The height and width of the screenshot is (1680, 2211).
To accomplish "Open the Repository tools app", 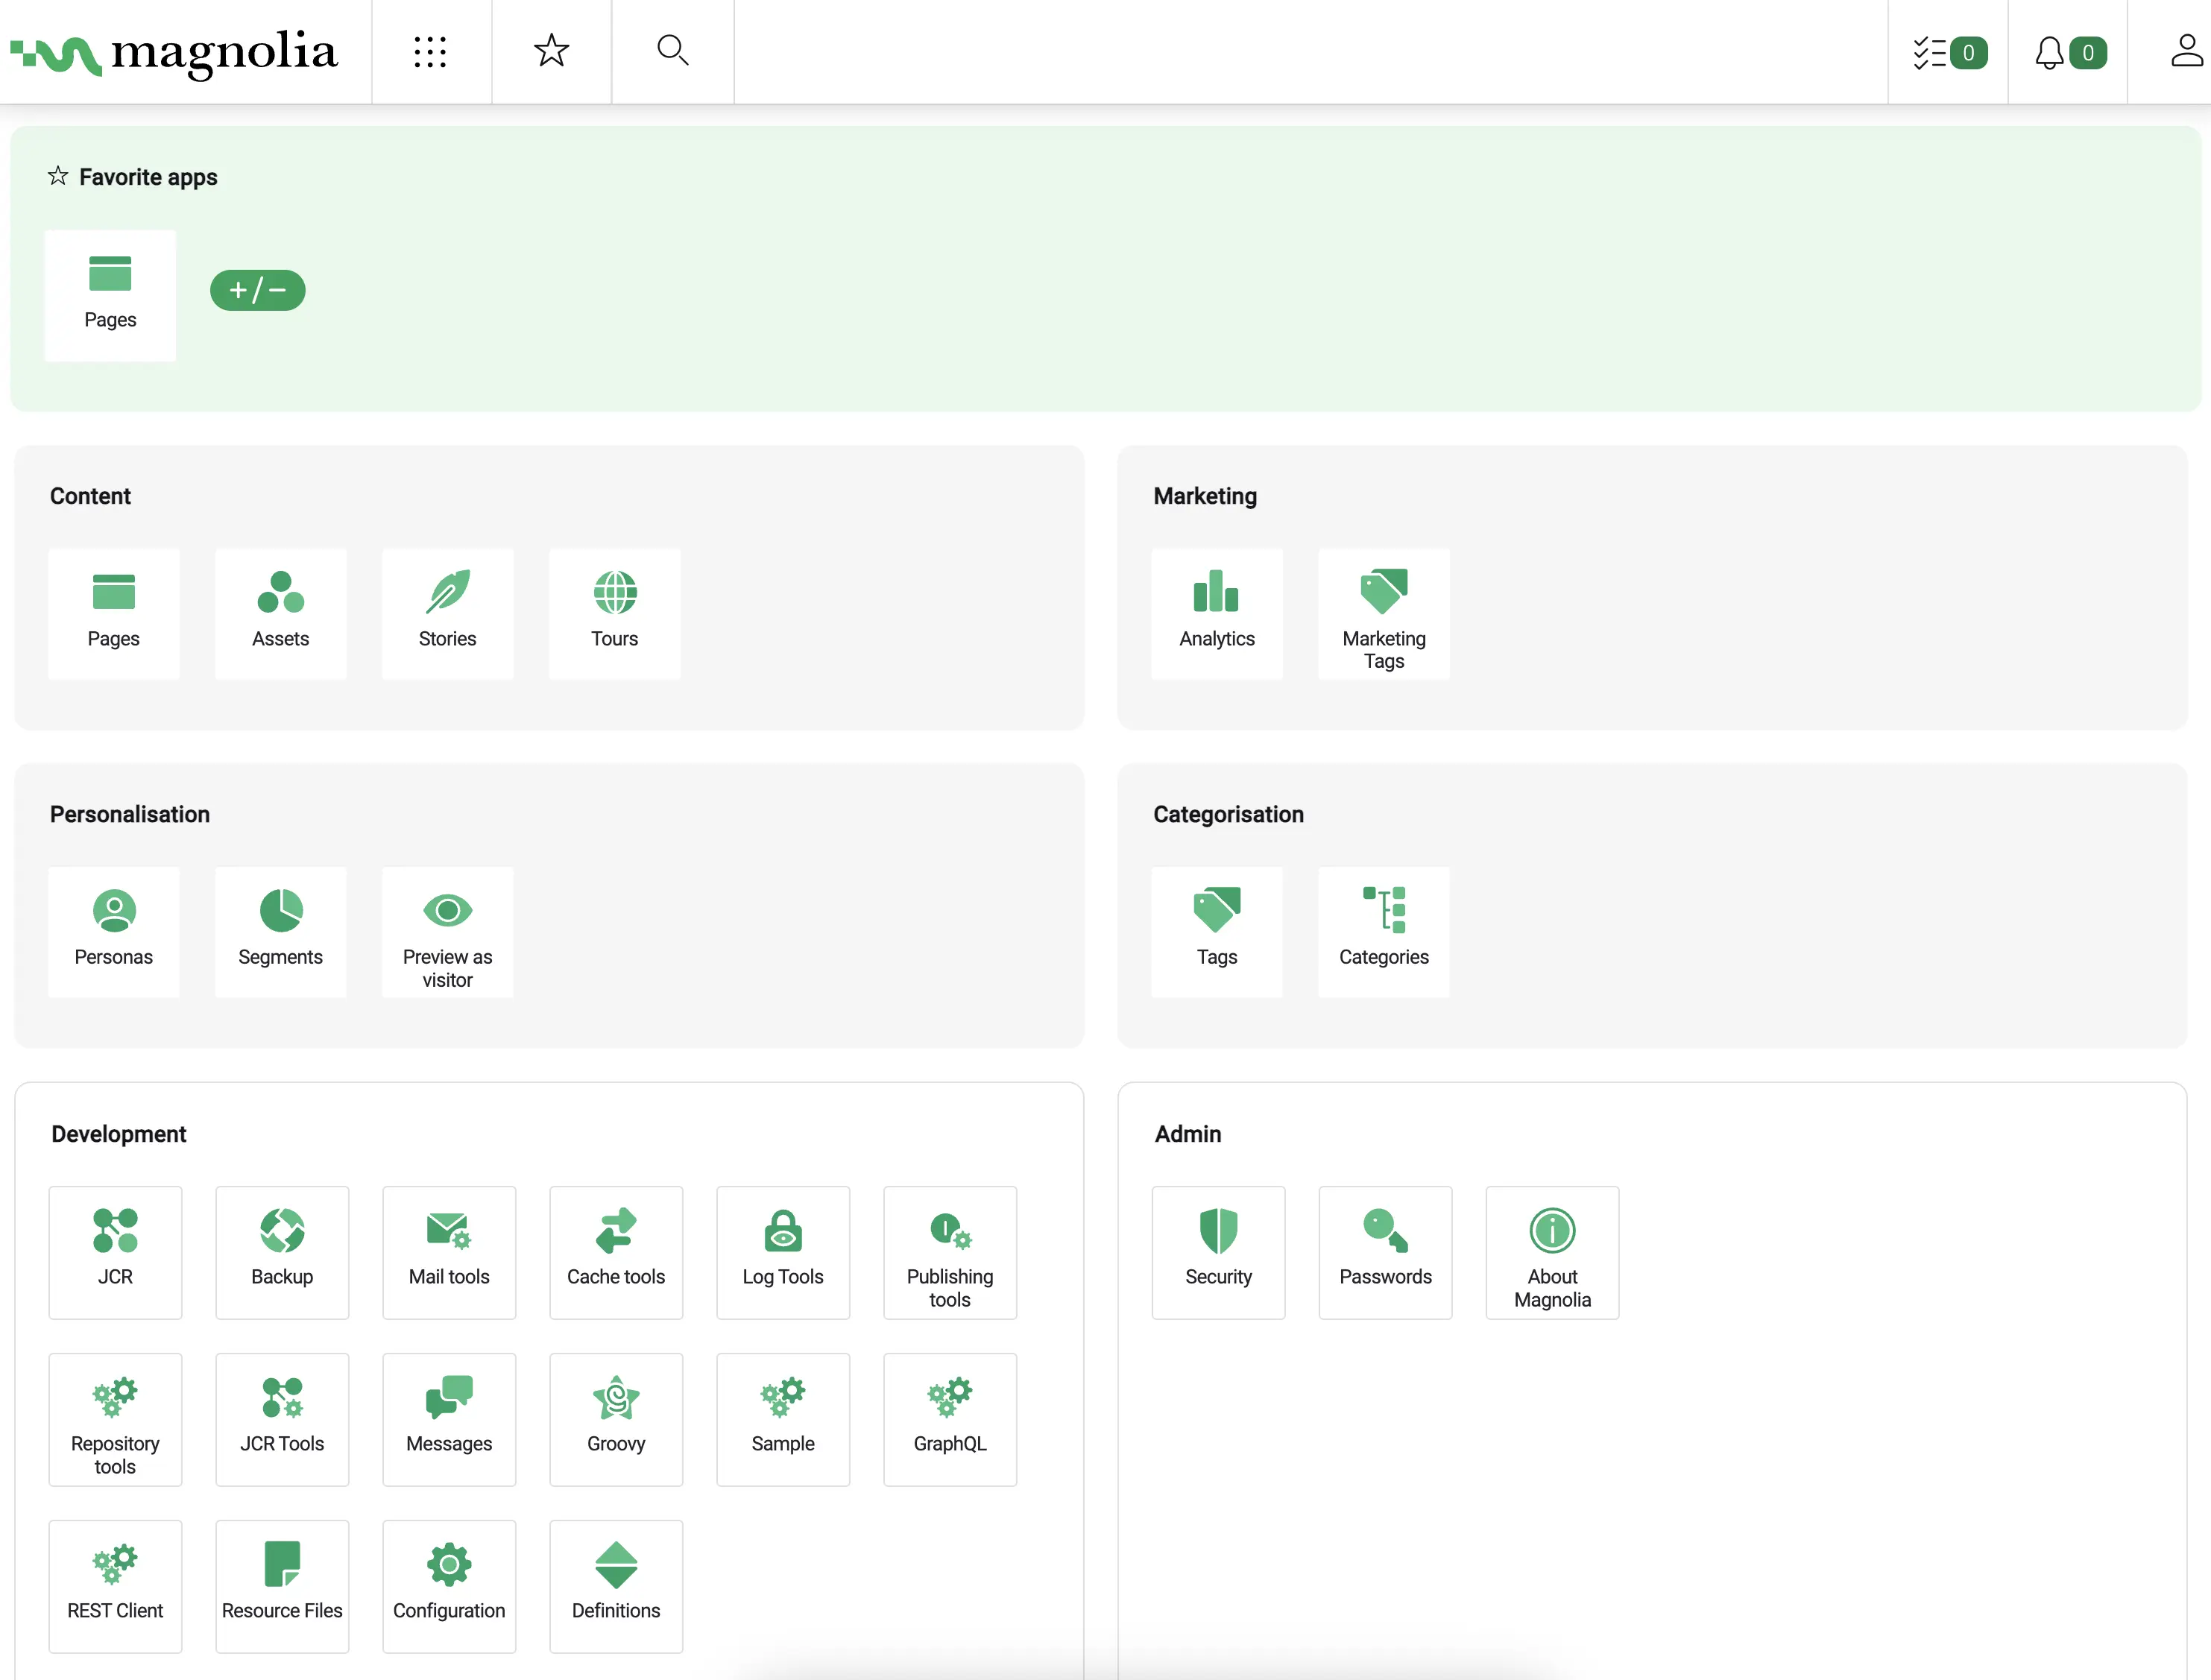I will click(115, 1420).
